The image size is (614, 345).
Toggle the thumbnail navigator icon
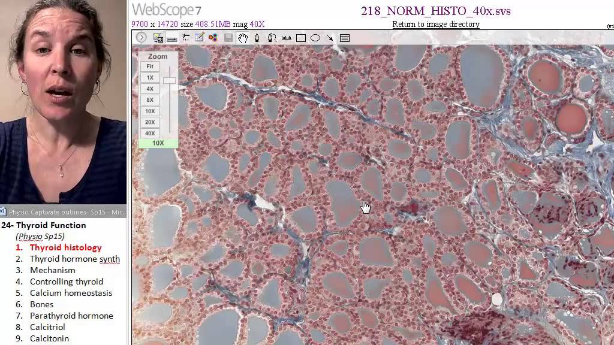click(158, 38)
